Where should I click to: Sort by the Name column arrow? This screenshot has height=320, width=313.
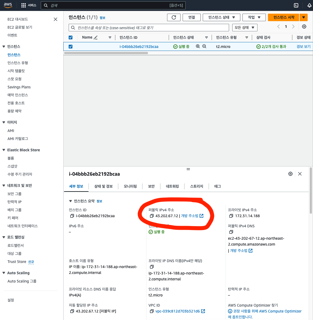[110, 37]
